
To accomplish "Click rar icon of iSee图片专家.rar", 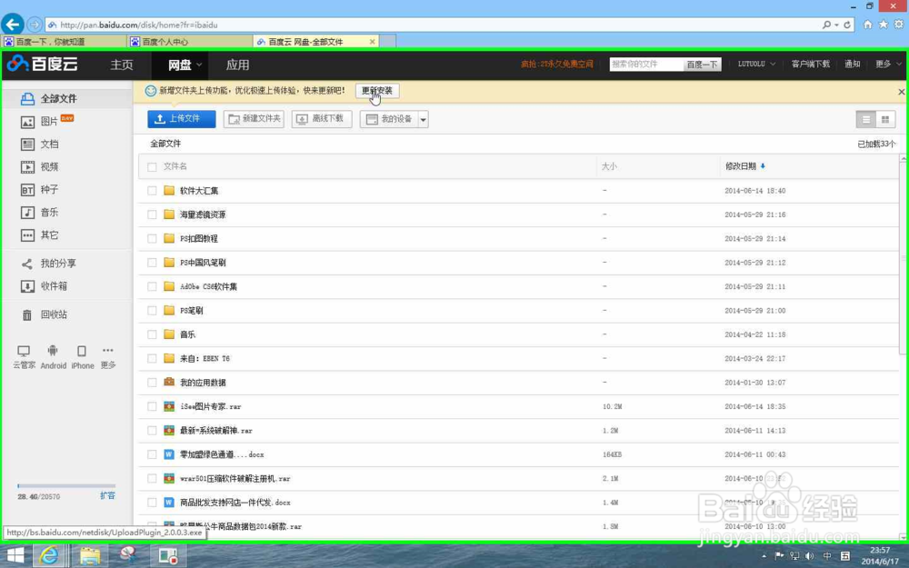I will tap(169, 406).
